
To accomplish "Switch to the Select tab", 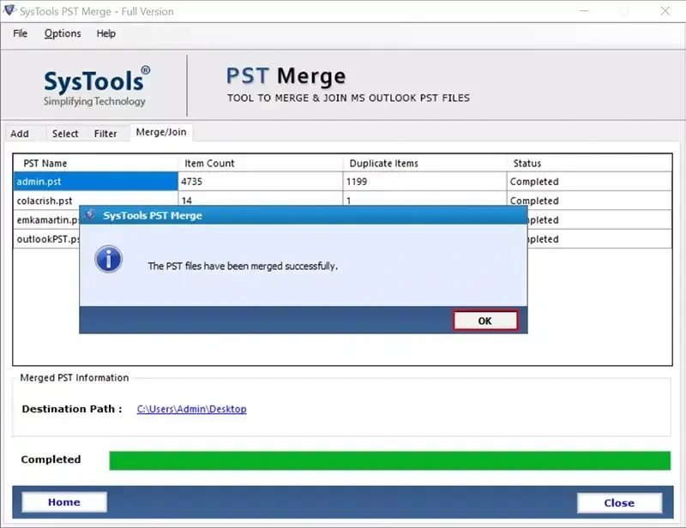I will coord(65,134).
